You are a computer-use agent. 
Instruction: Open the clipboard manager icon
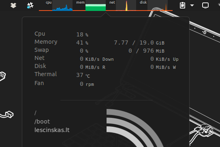182,5
